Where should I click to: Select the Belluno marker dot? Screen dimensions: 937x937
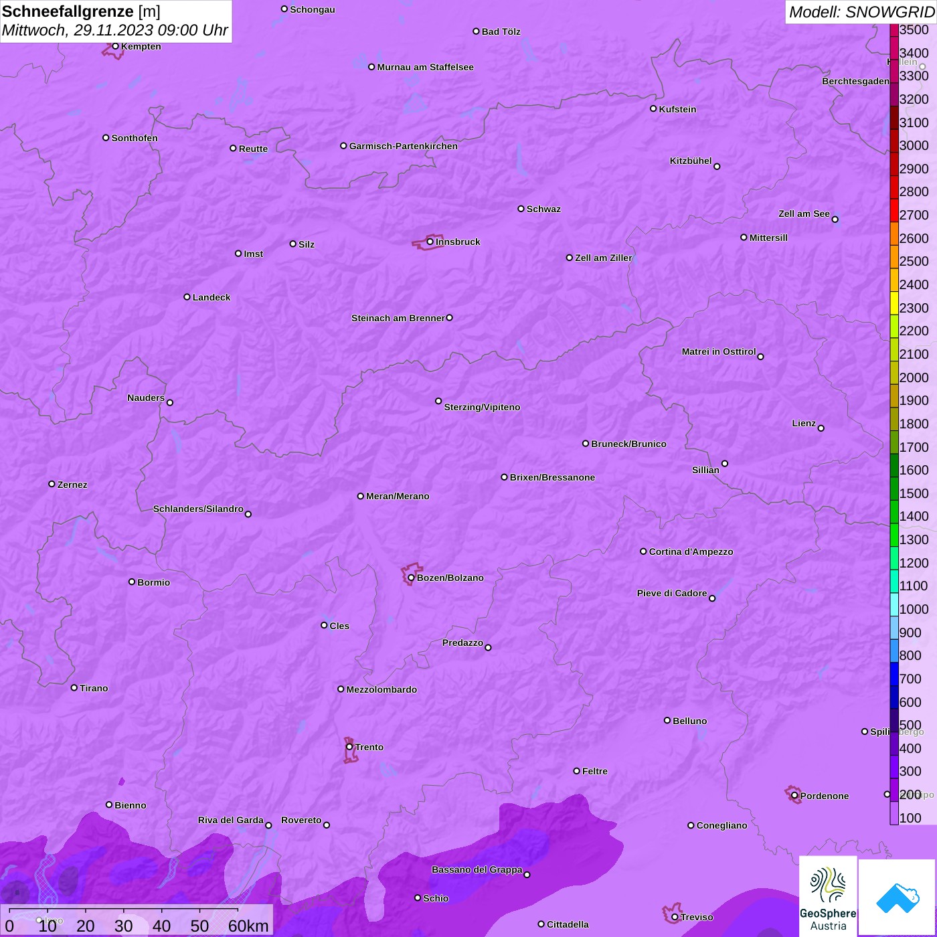(x=667, y=720)
